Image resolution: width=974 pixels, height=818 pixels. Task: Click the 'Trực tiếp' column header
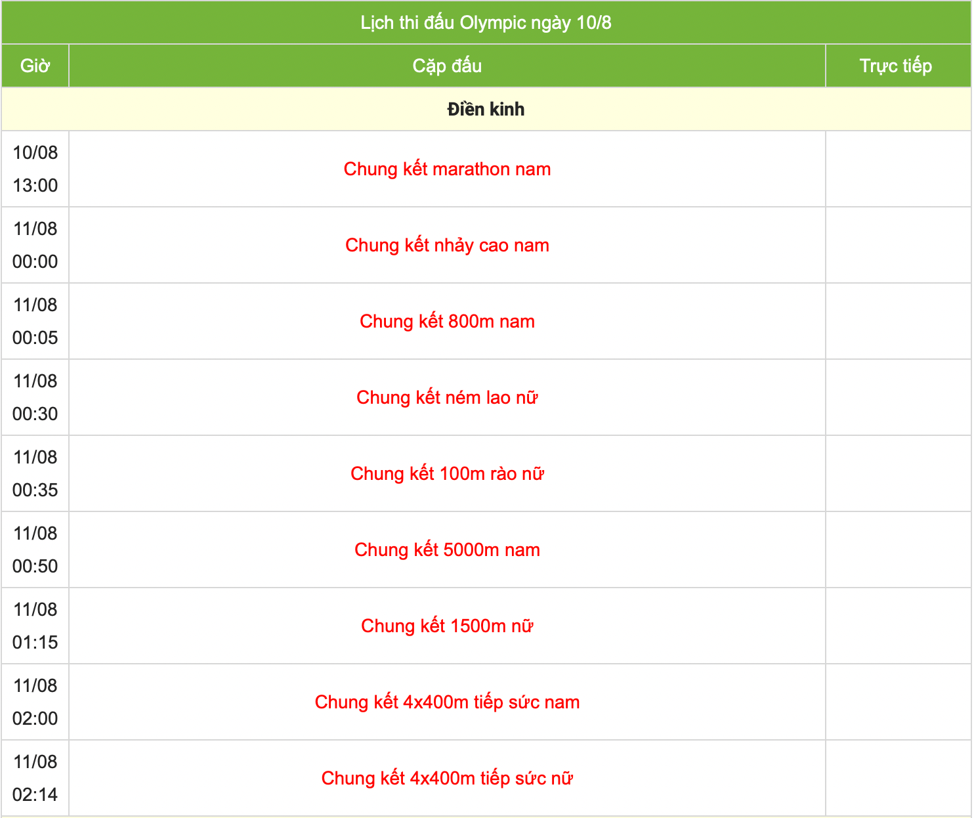point(898,66)
